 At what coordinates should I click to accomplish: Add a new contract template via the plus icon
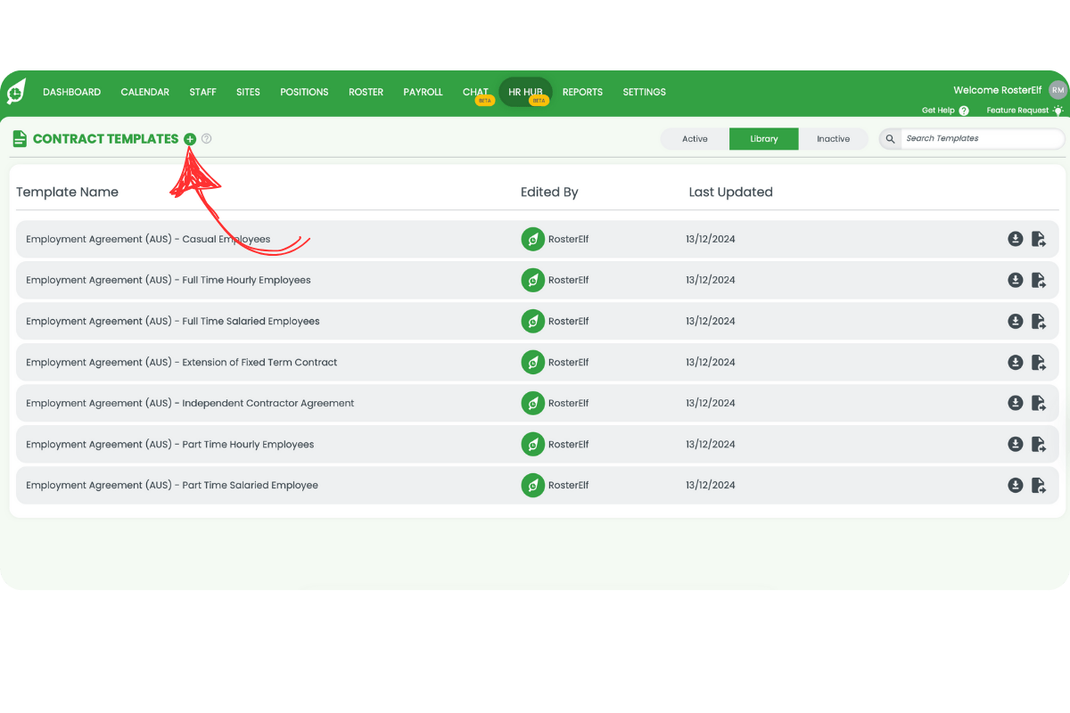[190, 139]
